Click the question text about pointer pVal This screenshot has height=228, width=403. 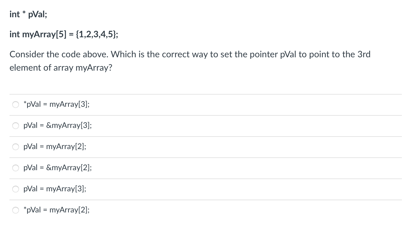click(190, 61)
